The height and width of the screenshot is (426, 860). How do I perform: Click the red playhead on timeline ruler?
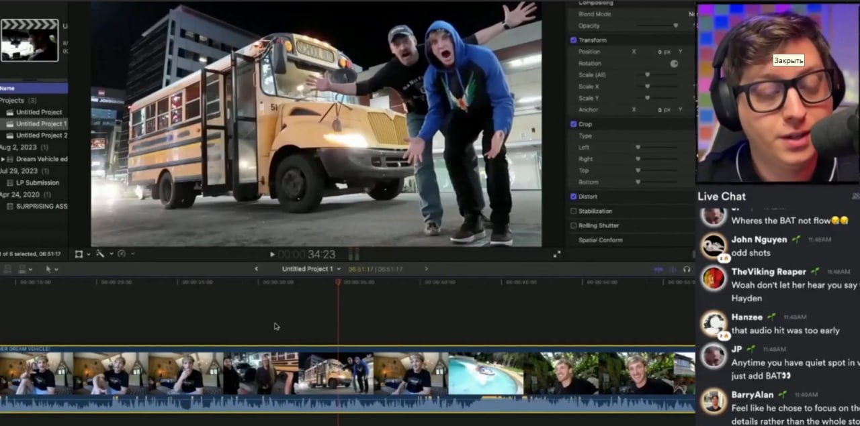[x=338, y=282]
